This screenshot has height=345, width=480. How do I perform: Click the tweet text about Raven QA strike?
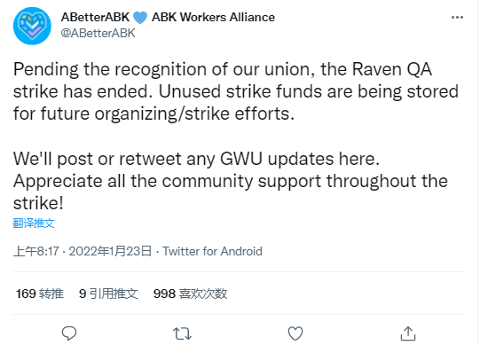click(x=236, y=91)
